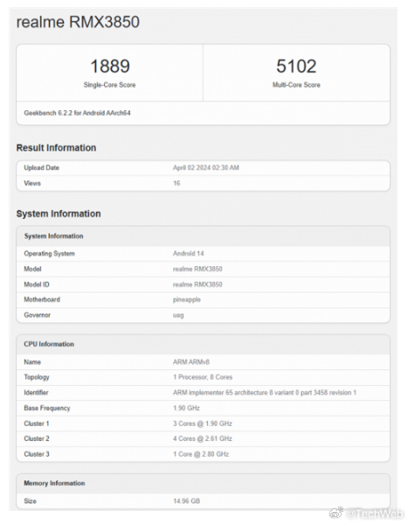Select the ARM implementer 65 identifier value
Viewport: 408px width, 525px height.
tap(265, 392)
